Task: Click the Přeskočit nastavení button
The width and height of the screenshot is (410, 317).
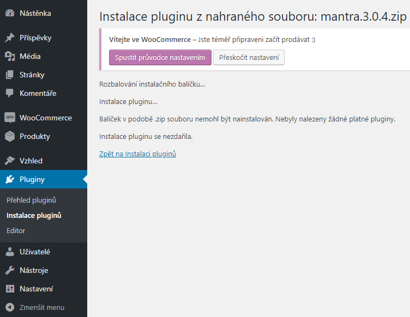Action: point(249,57)
